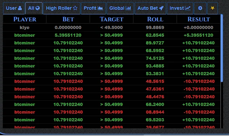Viewport: 229px width, 136px height.
Task: Select the Invest tab
Action: [x=180, y=8]
